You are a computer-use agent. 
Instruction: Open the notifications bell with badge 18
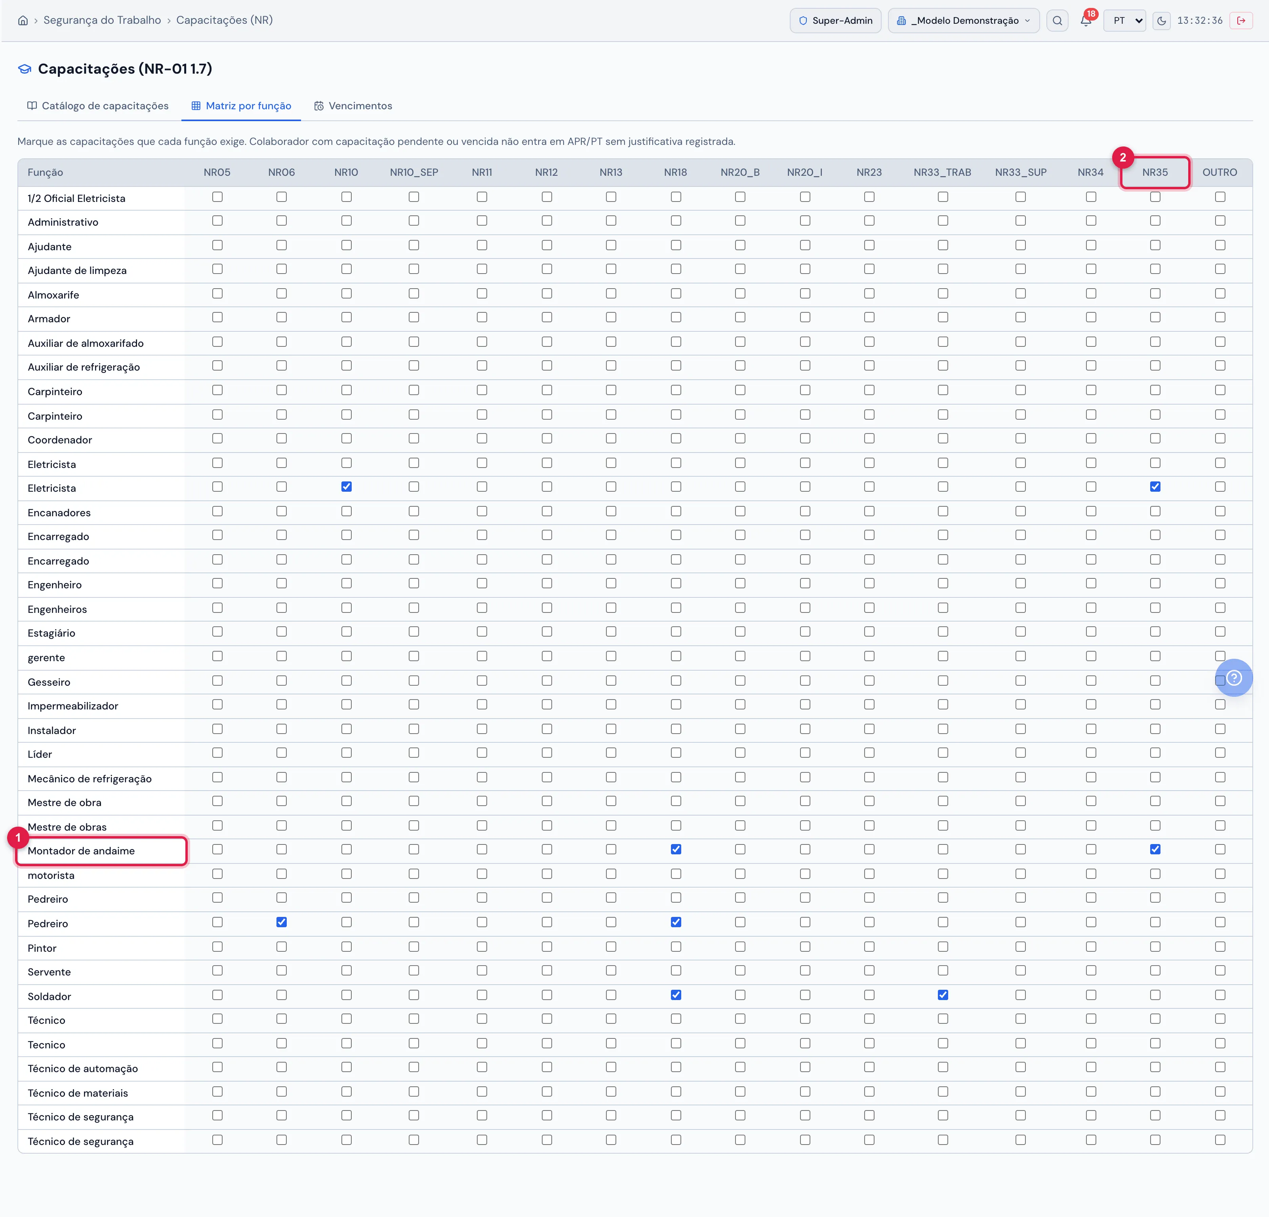tap(1086, 20)
